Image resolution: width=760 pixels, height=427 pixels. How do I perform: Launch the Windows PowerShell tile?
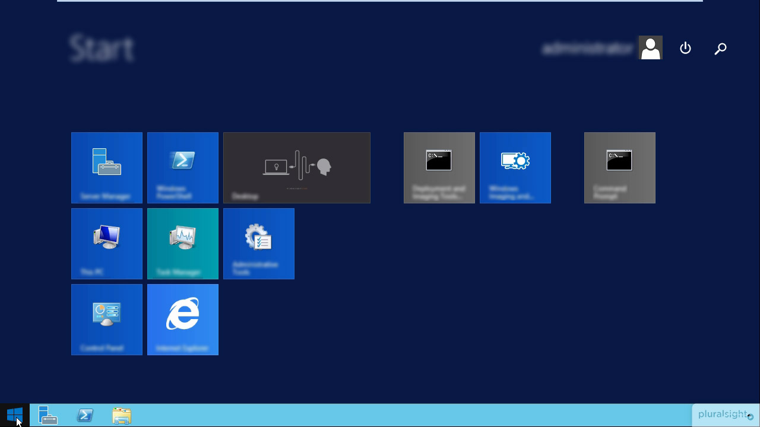(x=183, y=168)
